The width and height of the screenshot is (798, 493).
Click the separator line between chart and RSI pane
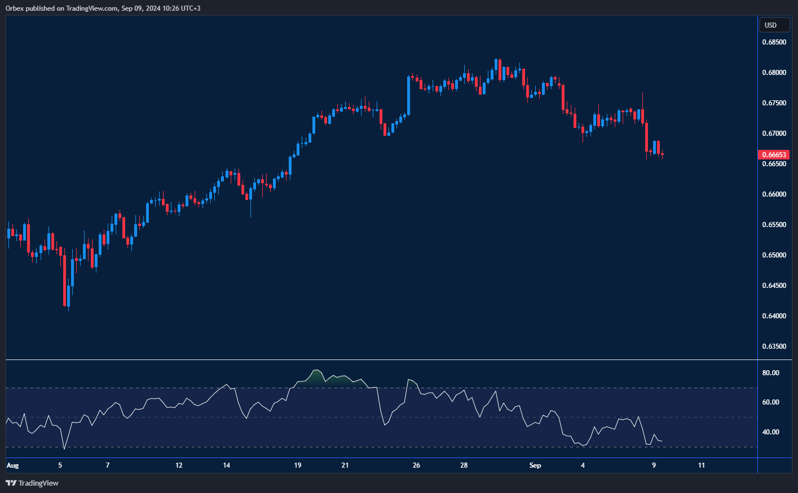(381, 359)
